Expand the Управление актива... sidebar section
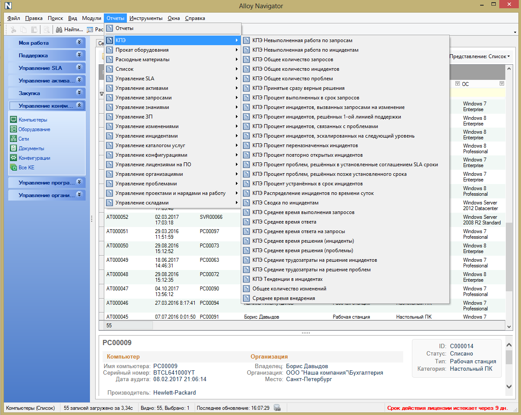 click(x=79, y=80)
